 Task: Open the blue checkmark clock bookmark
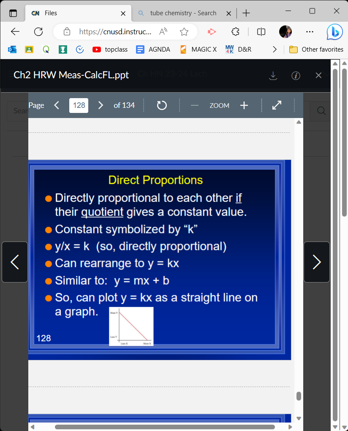click(80, 49)
